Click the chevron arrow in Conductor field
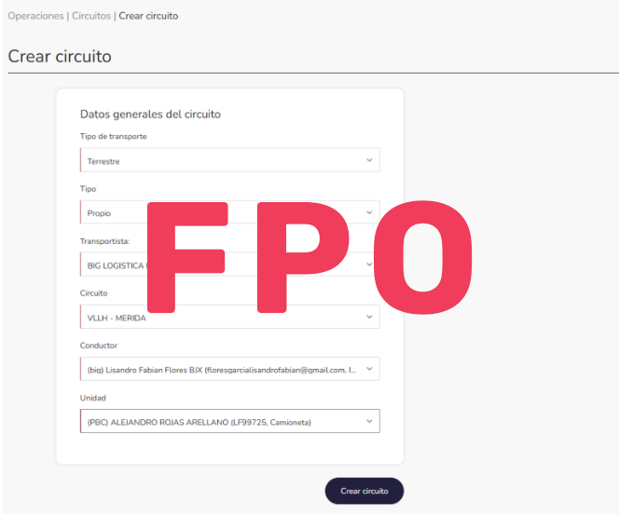The image size is (619, 516). click(x=369, y=370)
